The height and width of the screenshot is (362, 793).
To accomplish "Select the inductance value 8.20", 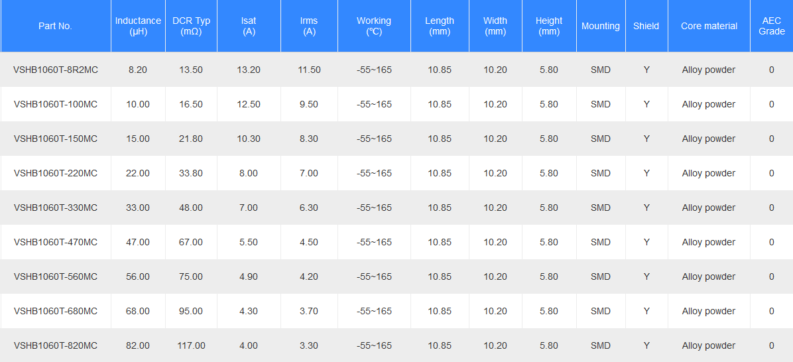I will (138, 70).
